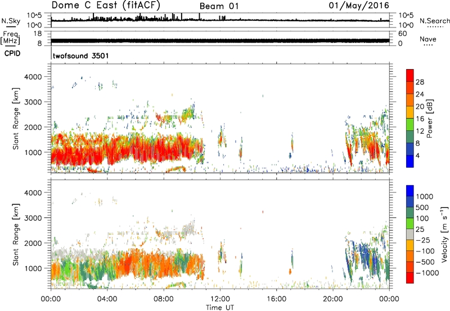Screen dimensions: 450x311
Task: Click the velocity panel '3000' range tick
Action: coord(33,218)
